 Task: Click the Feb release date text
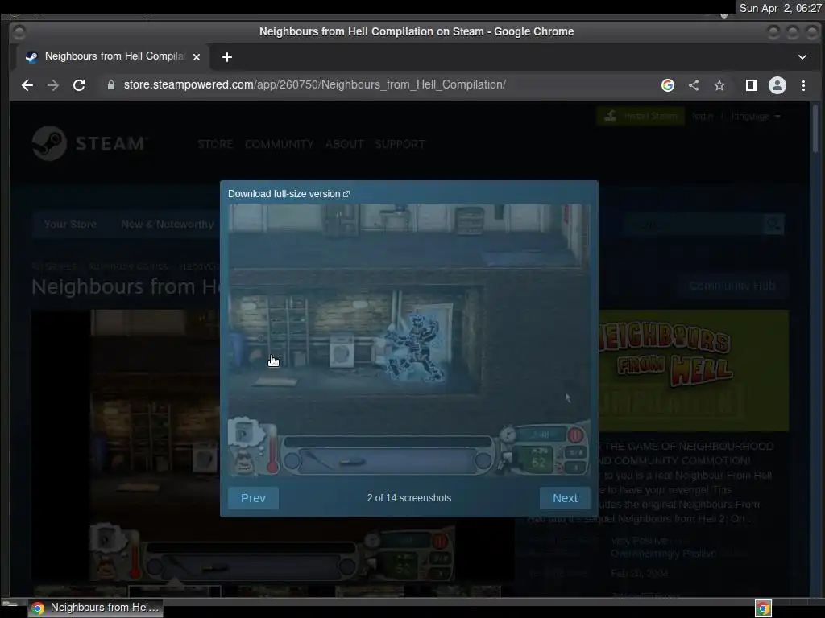pos(639,573)
